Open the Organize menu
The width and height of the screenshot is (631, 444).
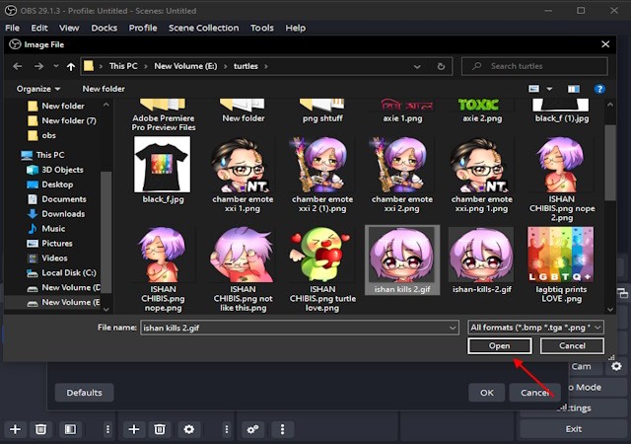pyautogui.click(x=38, y=89)
